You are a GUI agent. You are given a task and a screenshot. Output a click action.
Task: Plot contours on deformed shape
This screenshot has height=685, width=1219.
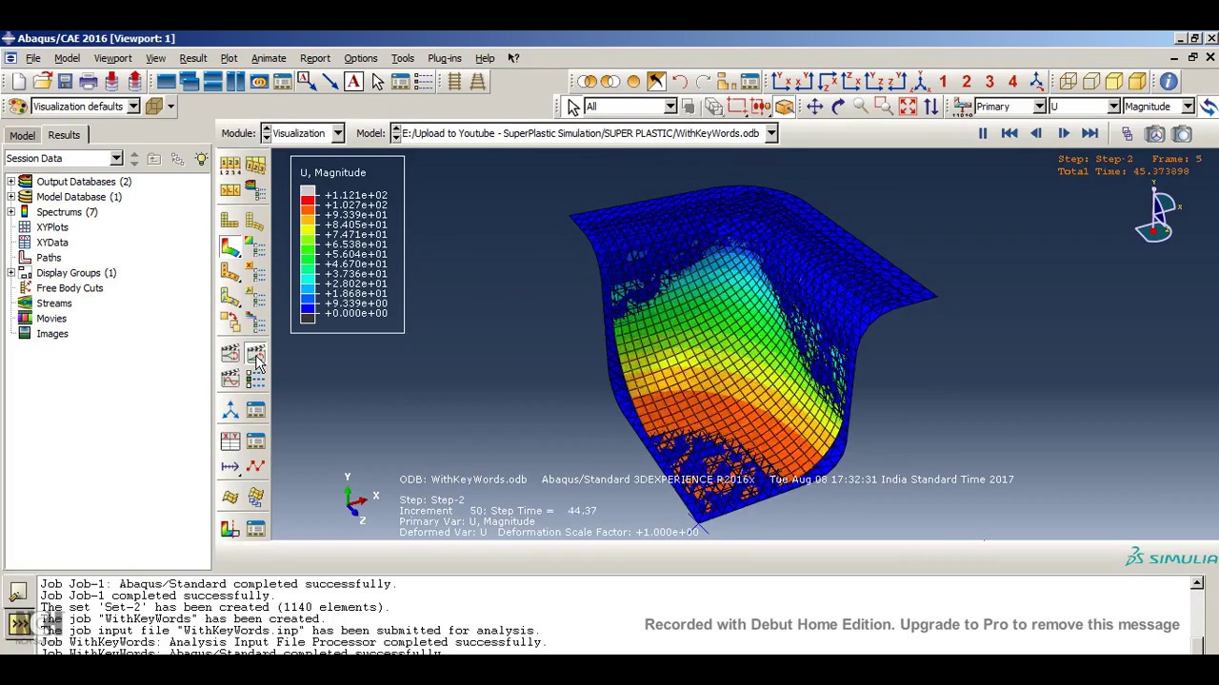230,245
